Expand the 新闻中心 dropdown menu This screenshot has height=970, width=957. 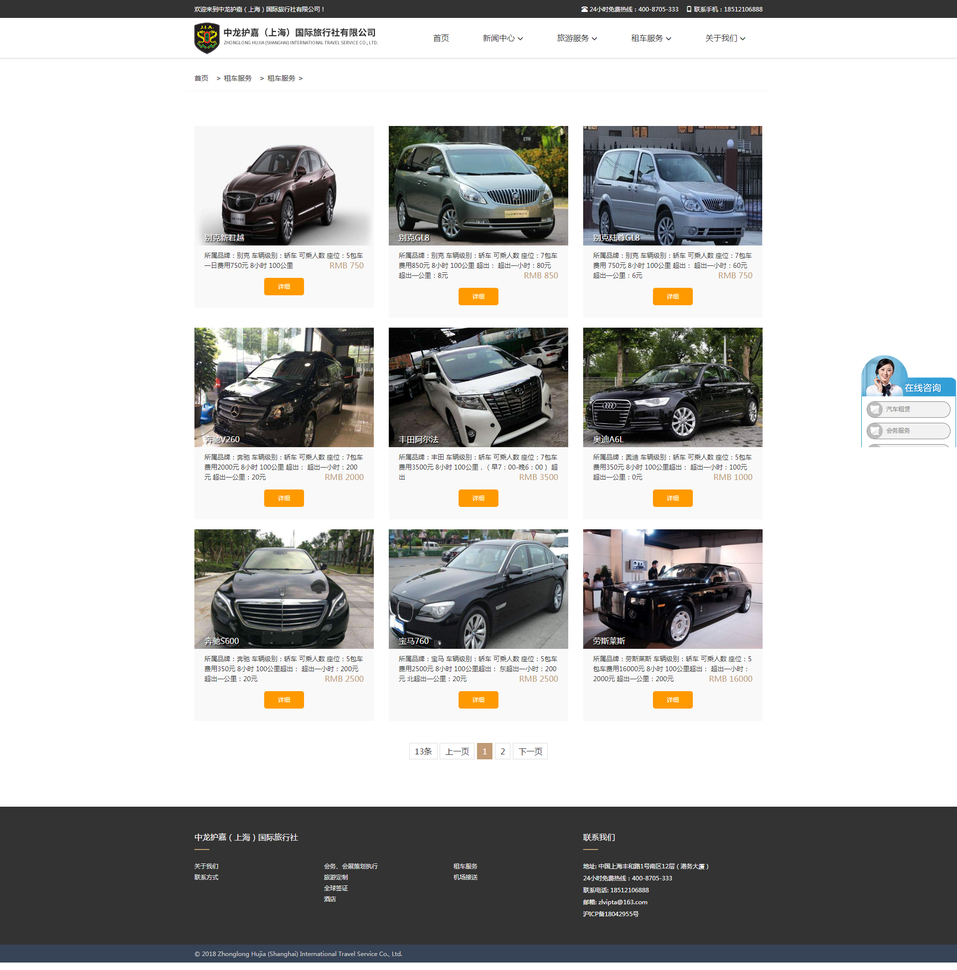coord(502,38)
